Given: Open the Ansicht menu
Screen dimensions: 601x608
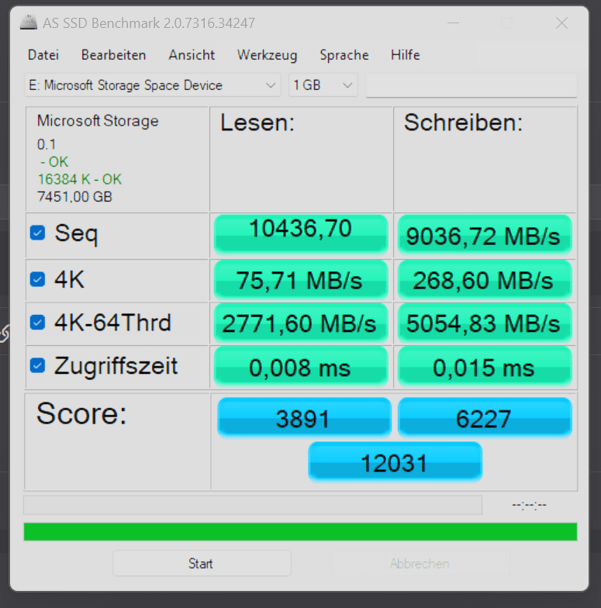Looking at the screenshot, I should (192, 55).
